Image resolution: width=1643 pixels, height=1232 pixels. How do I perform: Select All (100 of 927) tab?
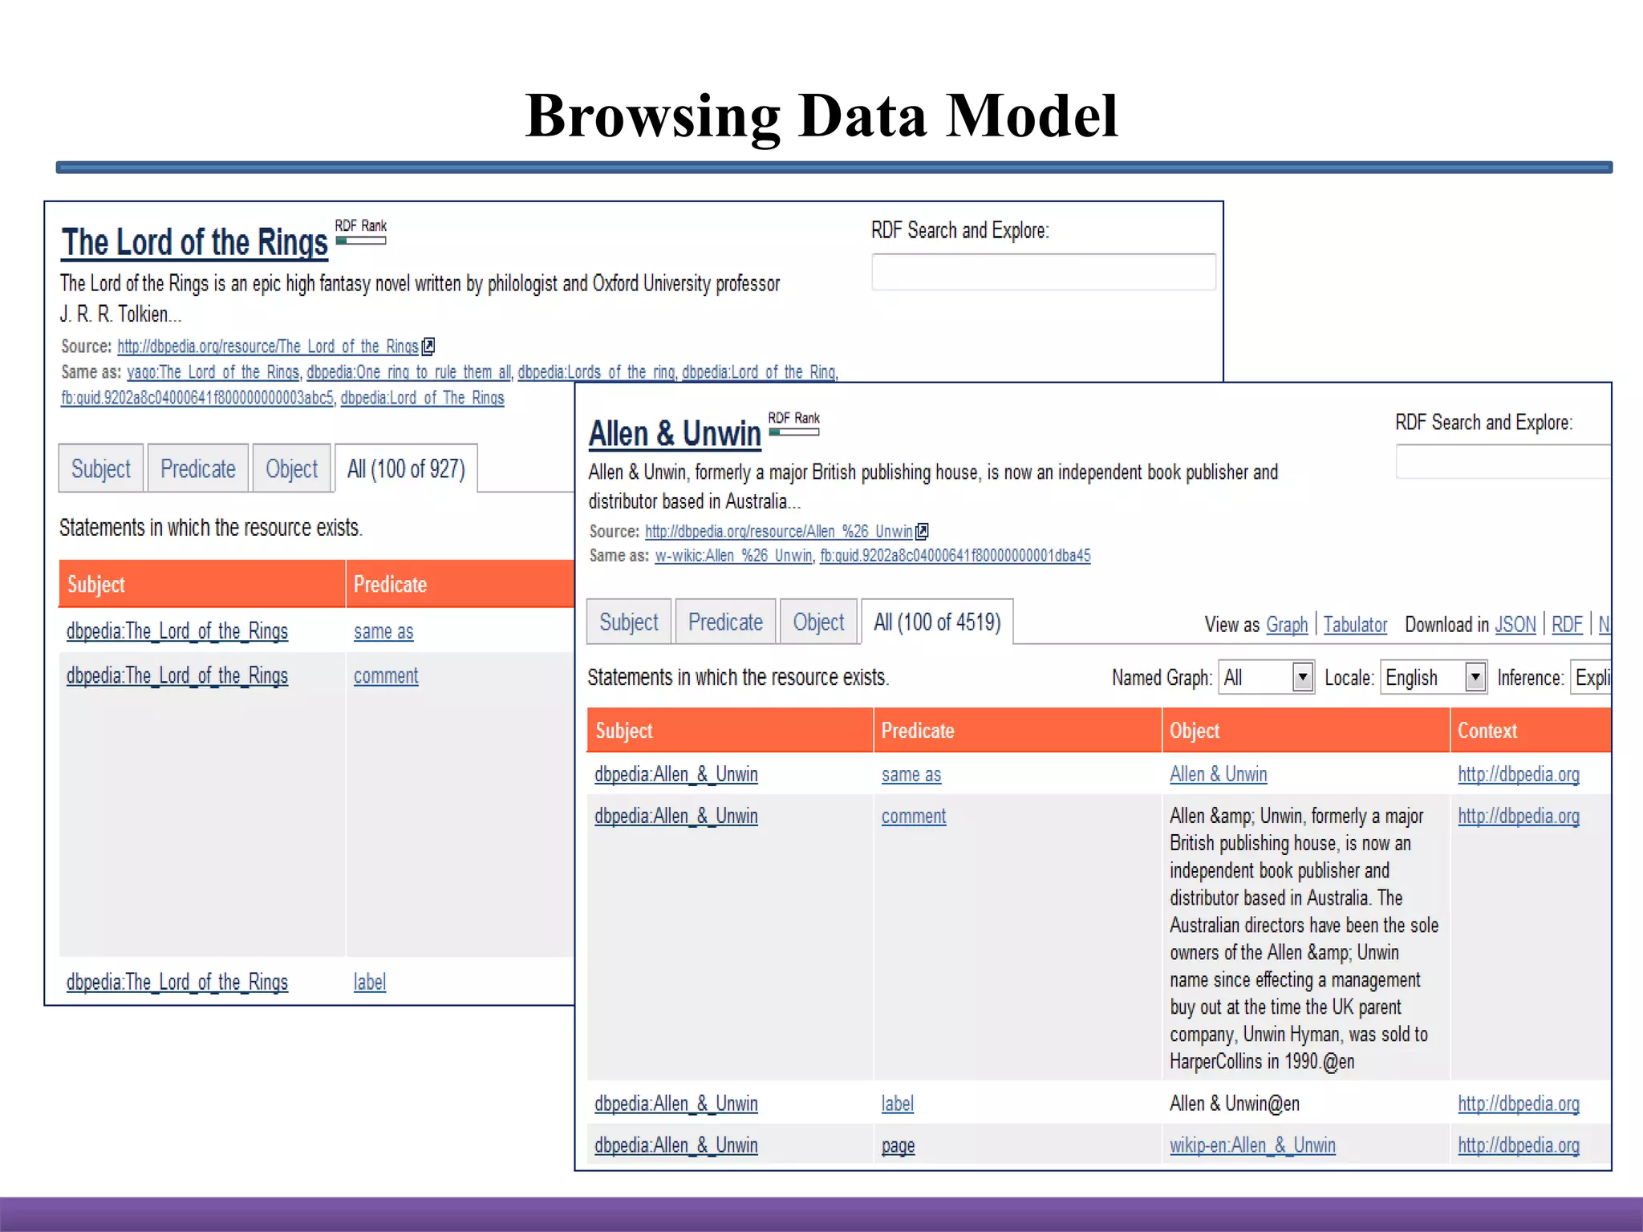(x=406, y=468)
